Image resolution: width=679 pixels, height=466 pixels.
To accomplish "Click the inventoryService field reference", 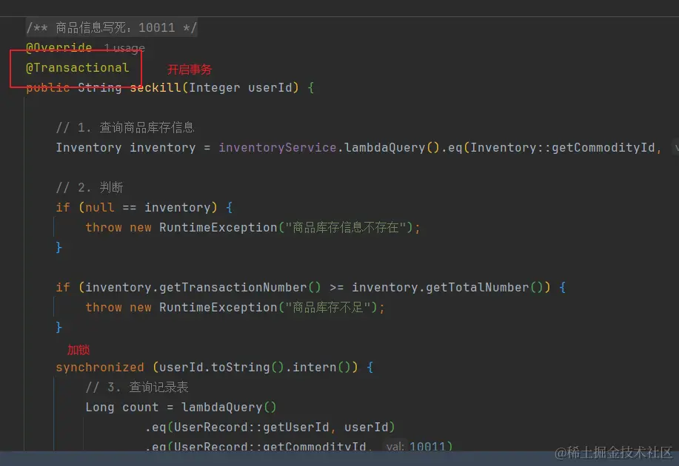I will tap(277, 147).
